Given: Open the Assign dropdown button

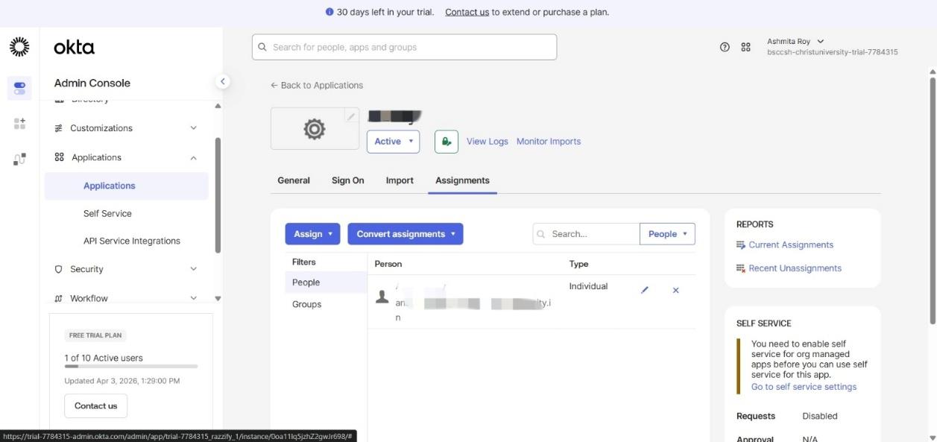Looking at the screenshot, I should click(312, 234).
